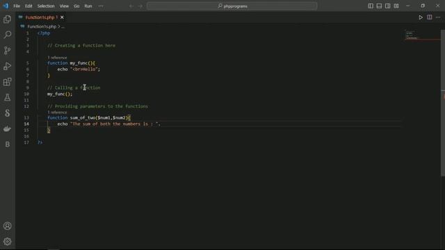
Task: Click the VS Code logo icon
Action: tap(6, 6)
